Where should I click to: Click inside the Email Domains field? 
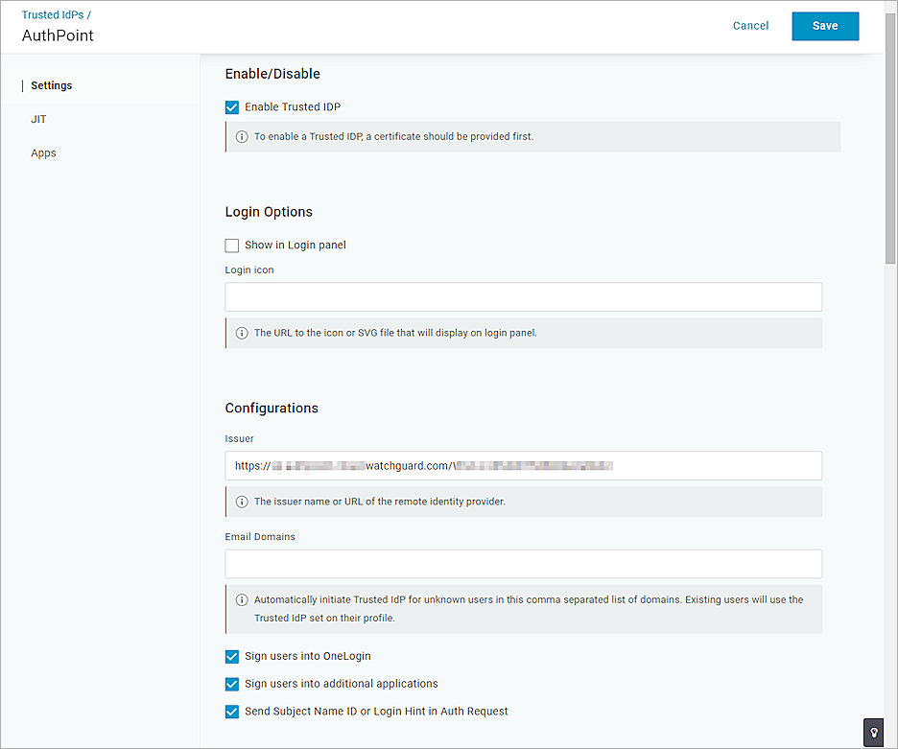[x=523, y=564]
